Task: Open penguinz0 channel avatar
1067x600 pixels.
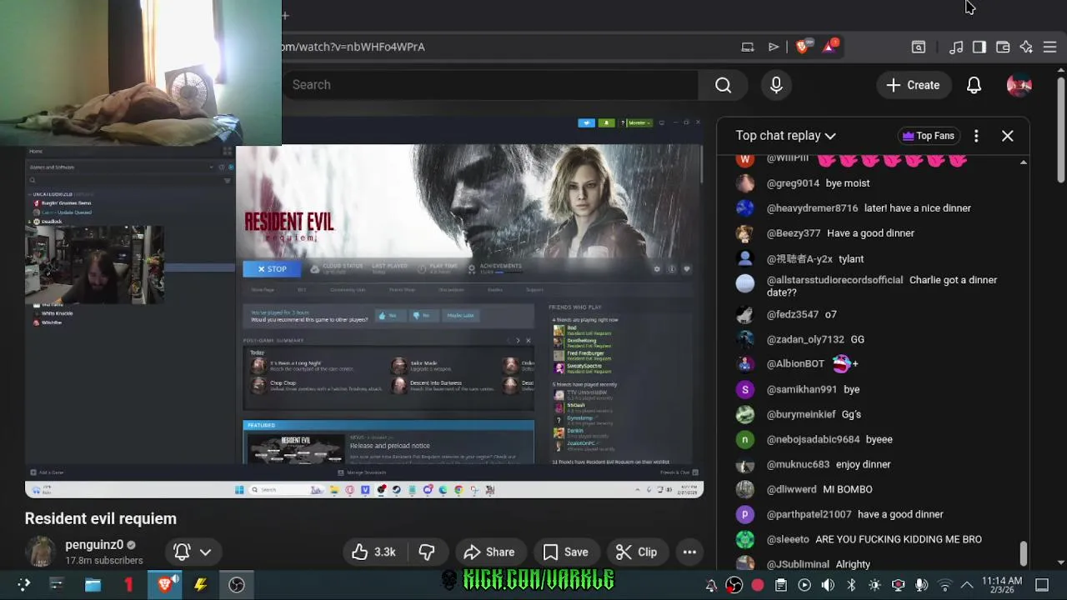Action: 41,552
